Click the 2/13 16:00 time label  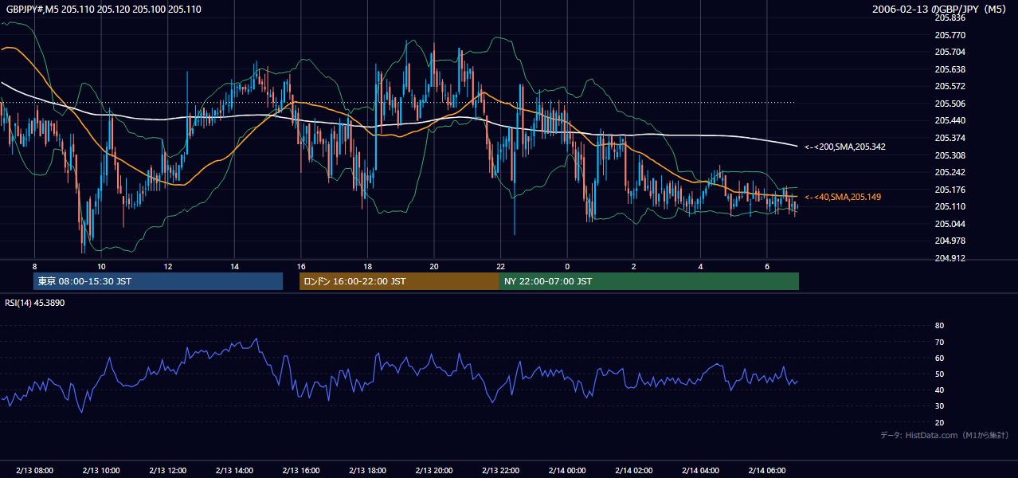300,470
